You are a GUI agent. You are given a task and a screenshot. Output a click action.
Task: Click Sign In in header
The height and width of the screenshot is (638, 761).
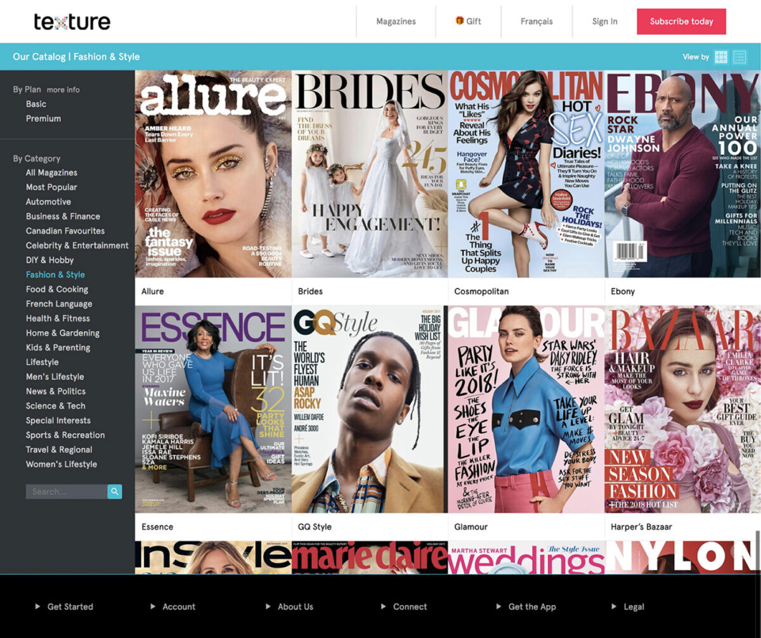[605, 22]
